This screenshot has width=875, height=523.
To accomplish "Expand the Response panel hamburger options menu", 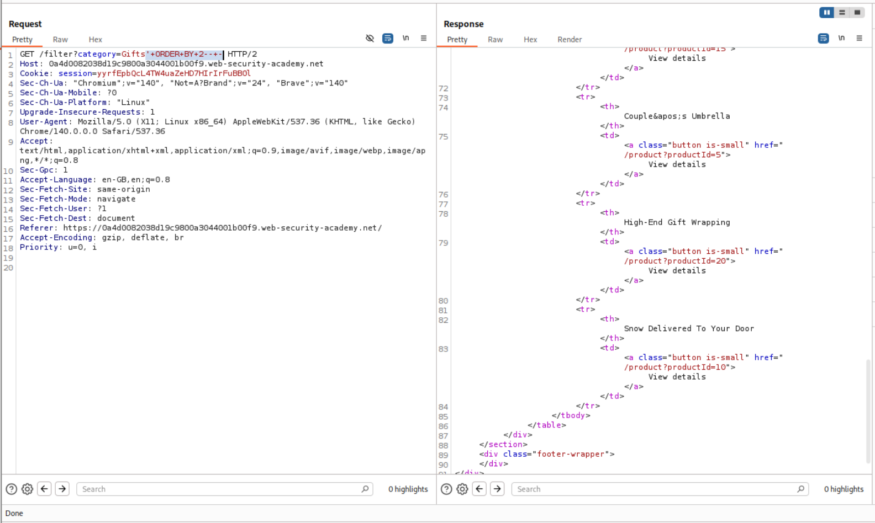I will 859,38.
